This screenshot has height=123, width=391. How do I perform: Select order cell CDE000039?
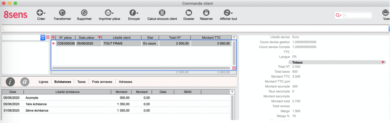tap(66, 43)
